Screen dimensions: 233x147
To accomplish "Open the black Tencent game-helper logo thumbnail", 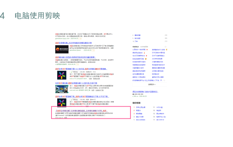I will click(62, 49).
